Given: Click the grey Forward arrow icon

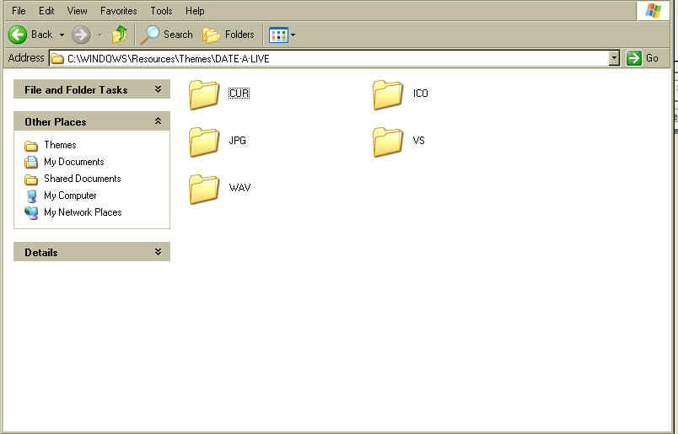Looking at the screenshot, I should tap(81, 35).
